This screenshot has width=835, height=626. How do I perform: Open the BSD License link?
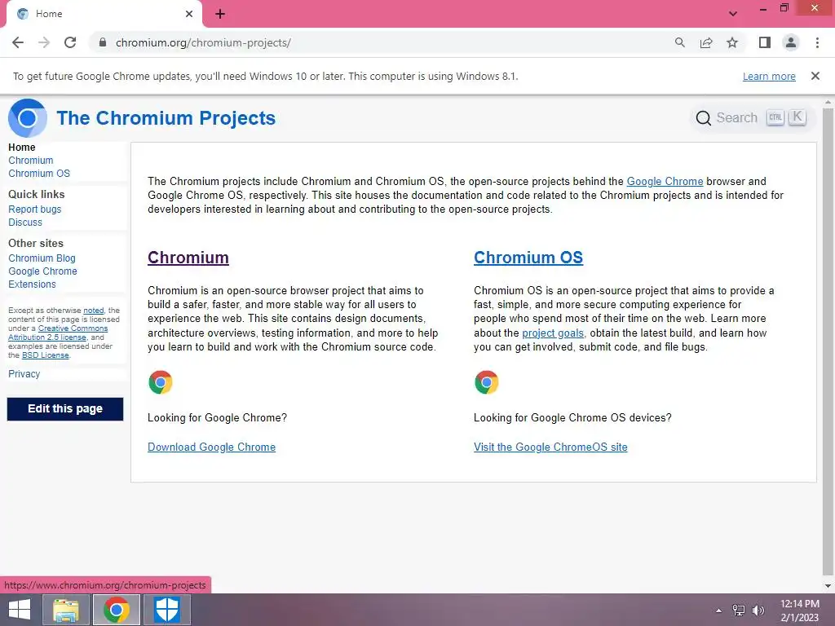click(46, 355)
